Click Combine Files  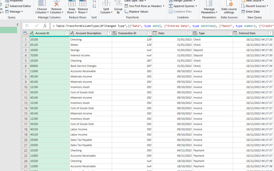tap(180, 12)
